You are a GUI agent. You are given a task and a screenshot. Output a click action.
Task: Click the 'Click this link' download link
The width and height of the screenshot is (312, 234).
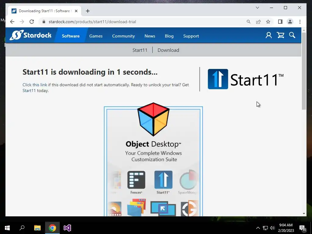pos(35,85)
